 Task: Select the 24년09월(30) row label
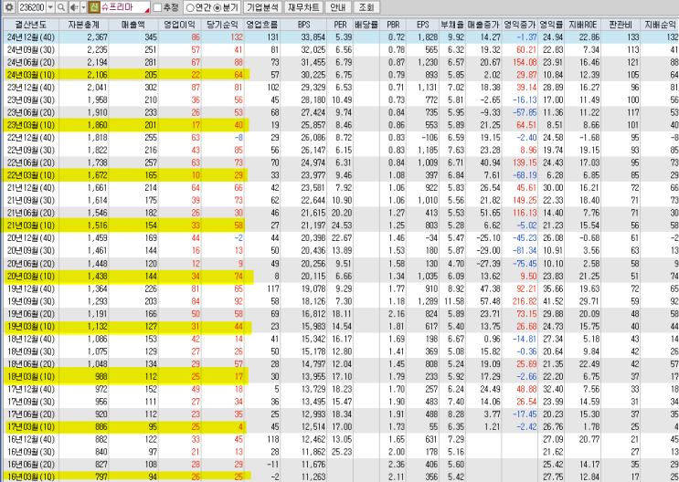31,50
